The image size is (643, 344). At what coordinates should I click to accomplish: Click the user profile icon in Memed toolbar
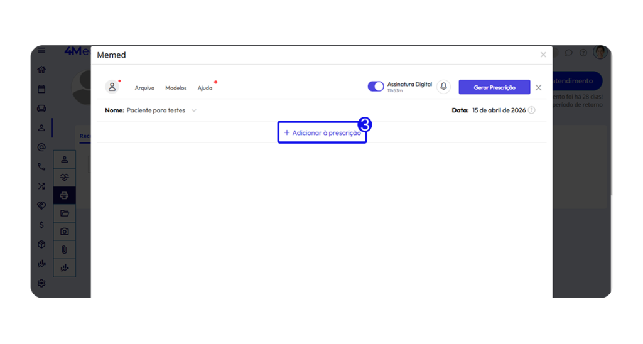pos(112,87)
